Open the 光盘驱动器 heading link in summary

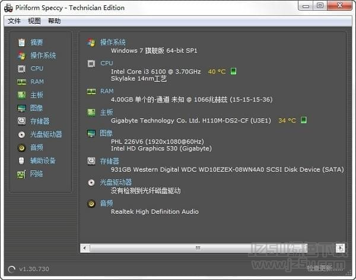(x=116, y=182)
